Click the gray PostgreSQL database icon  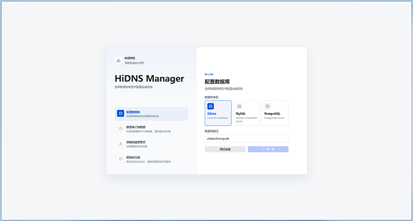(x=268, y=106)
